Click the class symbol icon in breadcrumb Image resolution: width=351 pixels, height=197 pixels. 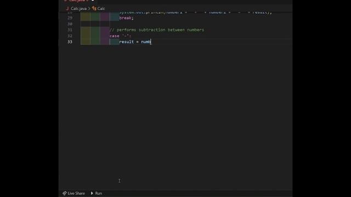[94, 9]
